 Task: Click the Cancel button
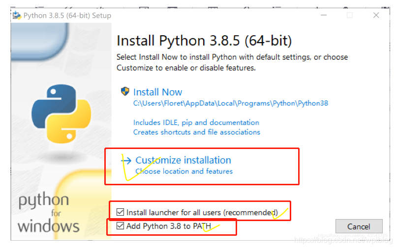[359, 226]
